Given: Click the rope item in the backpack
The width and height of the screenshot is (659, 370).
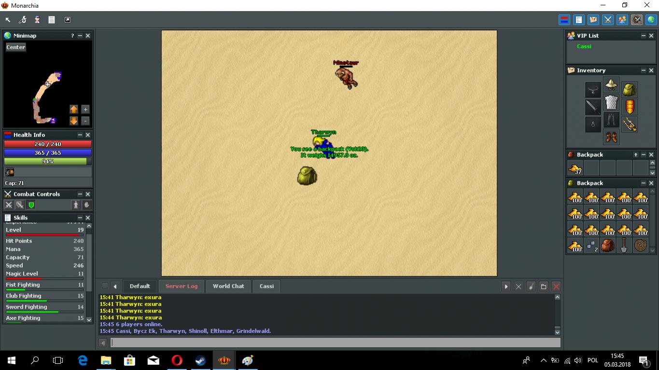Looking at the screenshot, I should (640, 246).
